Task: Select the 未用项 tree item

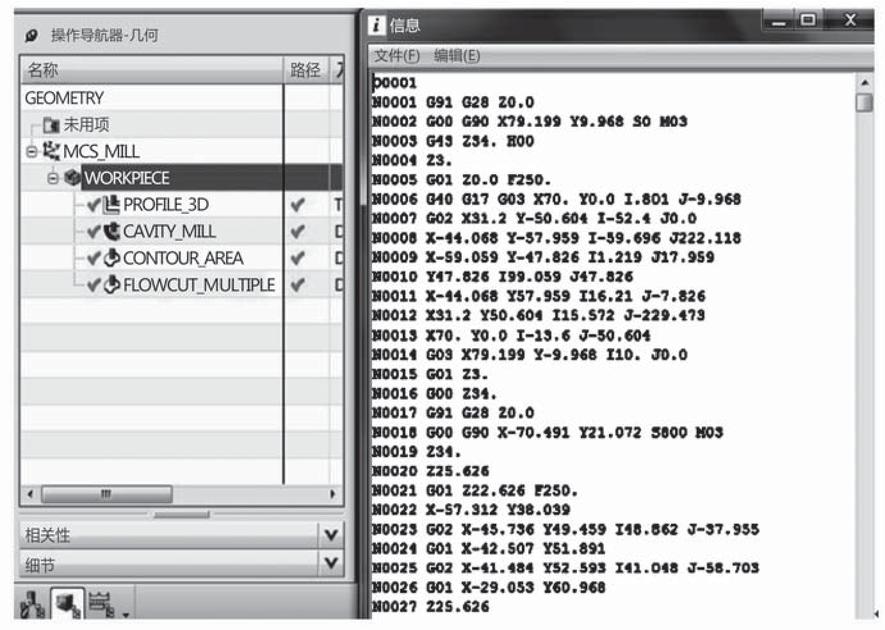Action: point(86,125)
